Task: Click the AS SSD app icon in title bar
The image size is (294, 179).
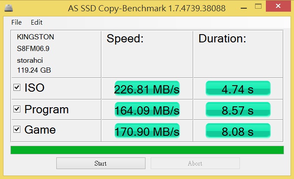Action: pyautogui.click(x=8, y=8)
